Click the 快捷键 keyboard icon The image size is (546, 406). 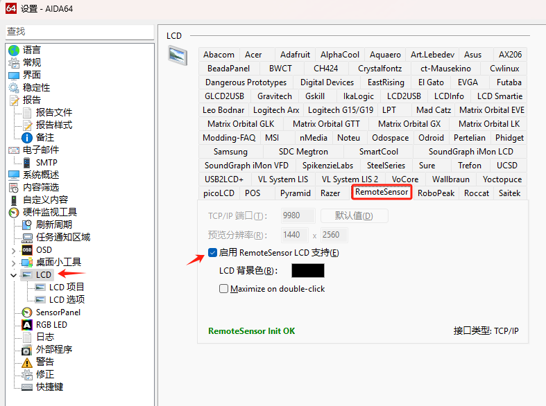point(27,387)
